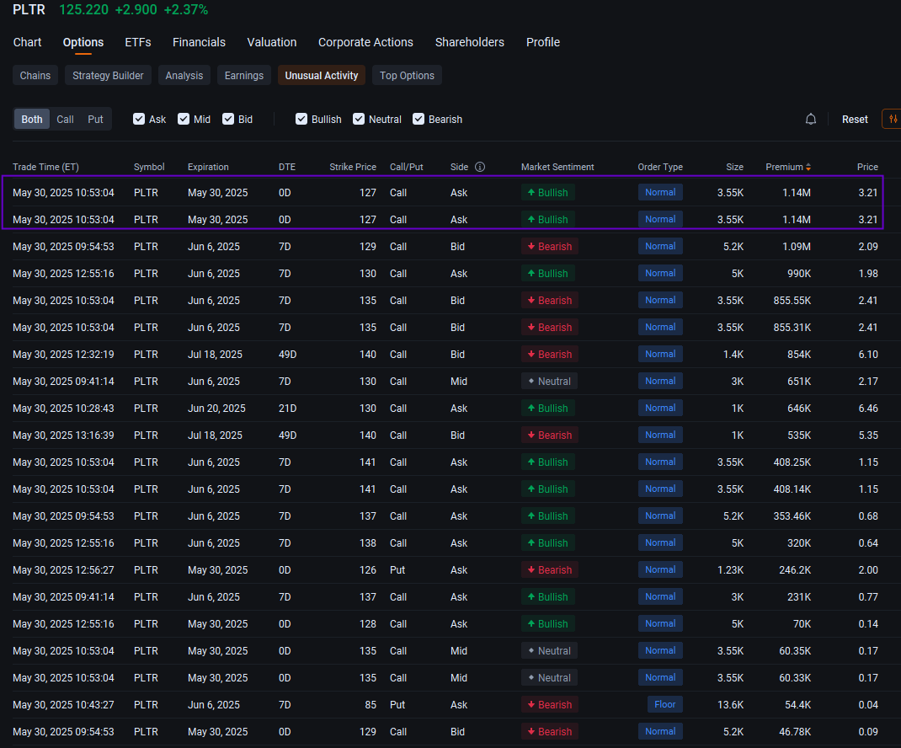Viewport: 901px width, 748px height.
Task: Click the Size column header
Action: pyautogui.click(x=734, y=167)
